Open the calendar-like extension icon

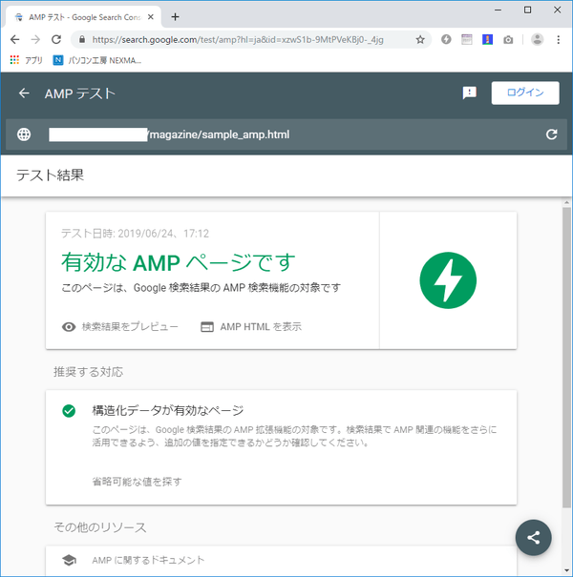point(467,39)
